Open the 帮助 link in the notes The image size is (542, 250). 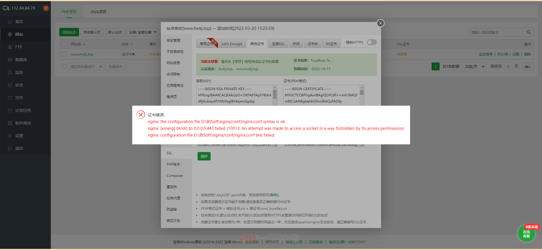[274, 195]
